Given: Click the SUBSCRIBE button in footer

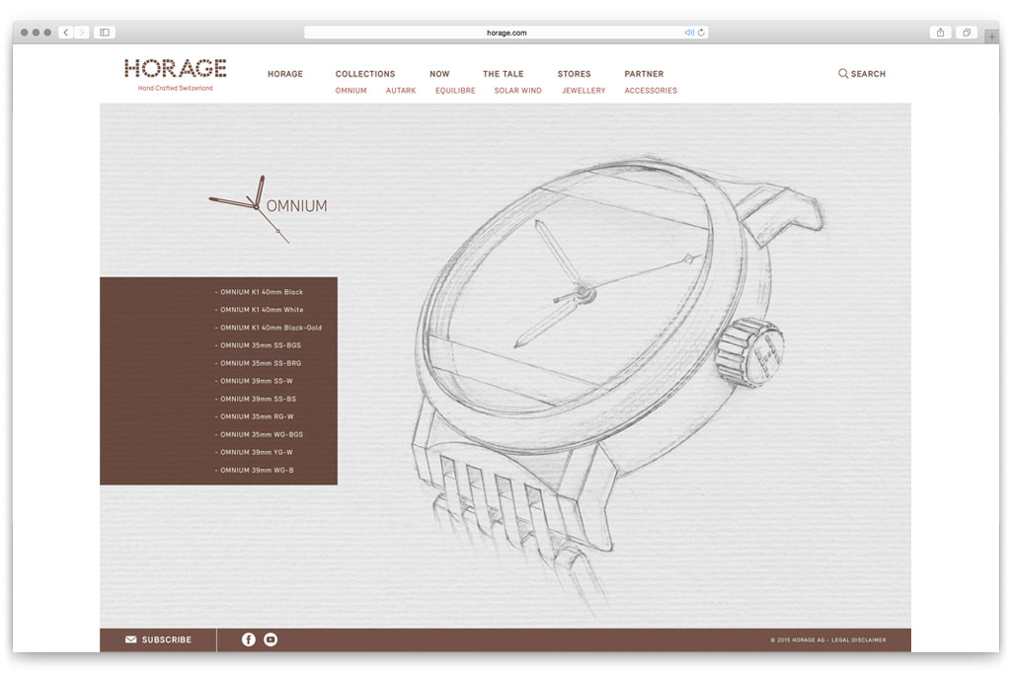Looking at the screenshot, I should (x=159, y=639).
